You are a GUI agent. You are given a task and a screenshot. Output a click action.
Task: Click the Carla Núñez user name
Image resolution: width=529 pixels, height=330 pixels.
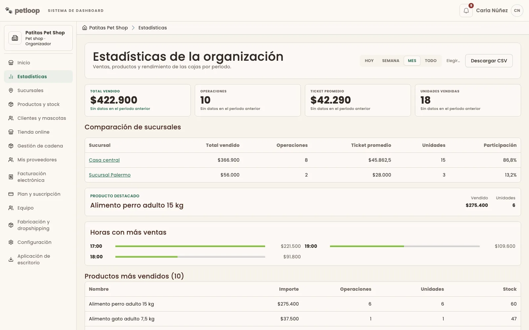(x=492, y=11)
